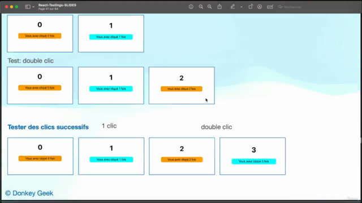Click the "Tester des clics successifs" heading
362x203 pixels.
pos(48,127)
